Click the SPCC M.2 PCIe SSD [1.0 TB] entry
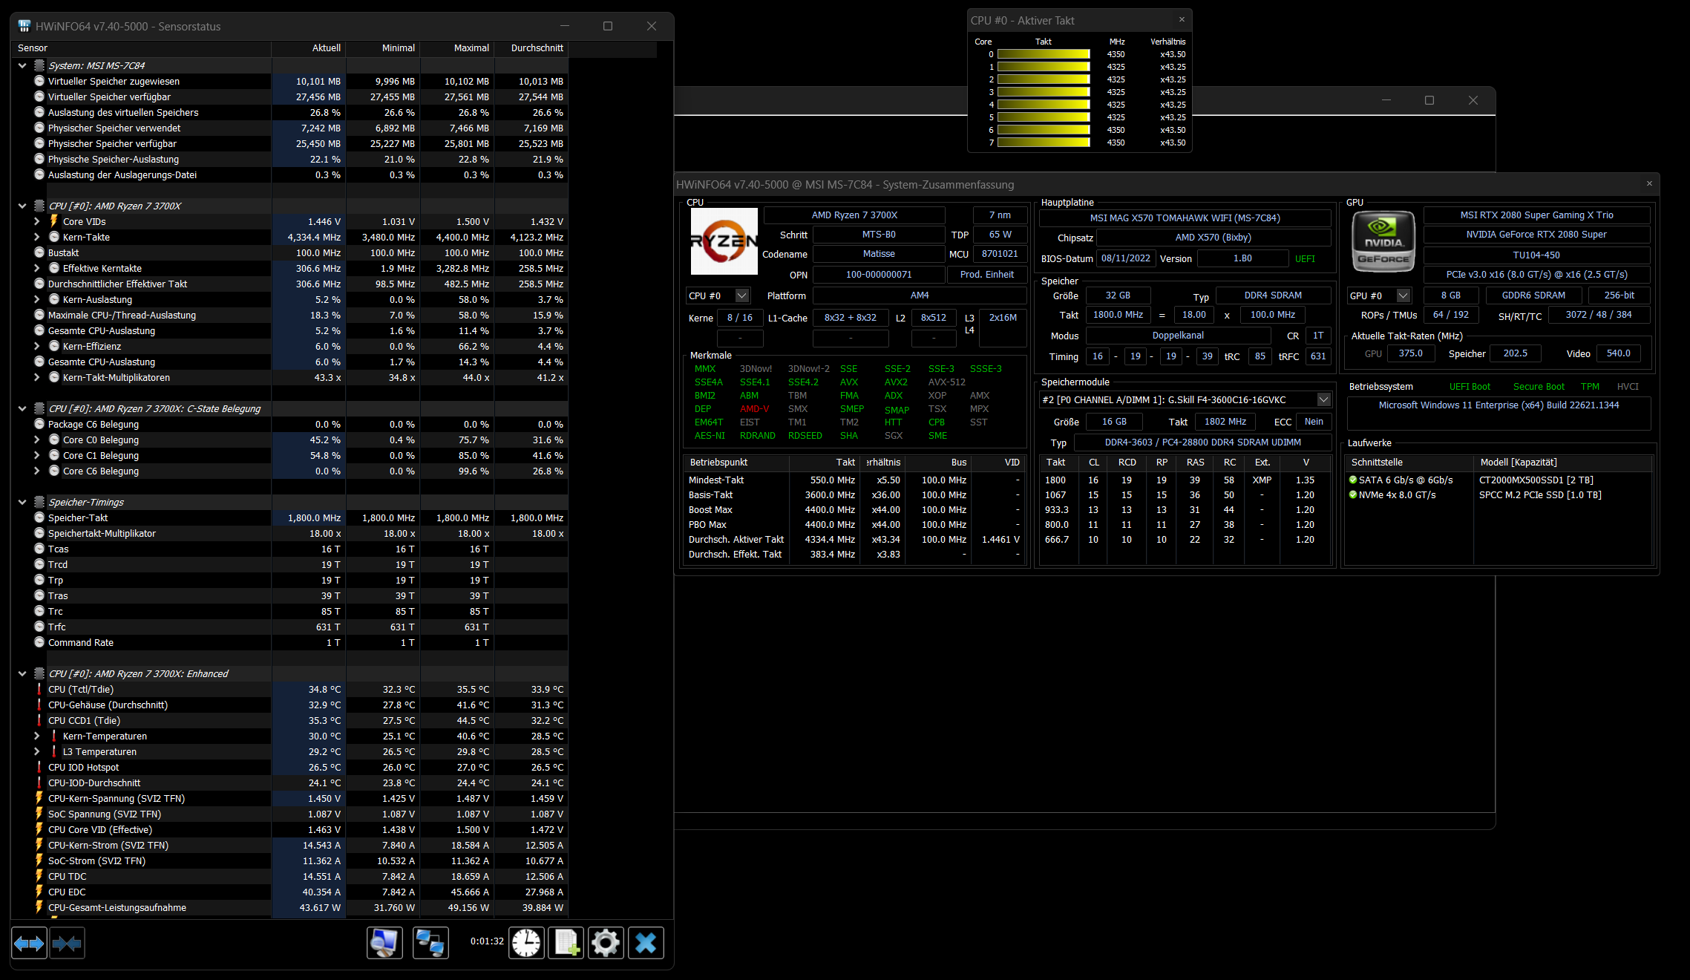This screenshot has width=1690, height=980. [x=1540, y=495]
